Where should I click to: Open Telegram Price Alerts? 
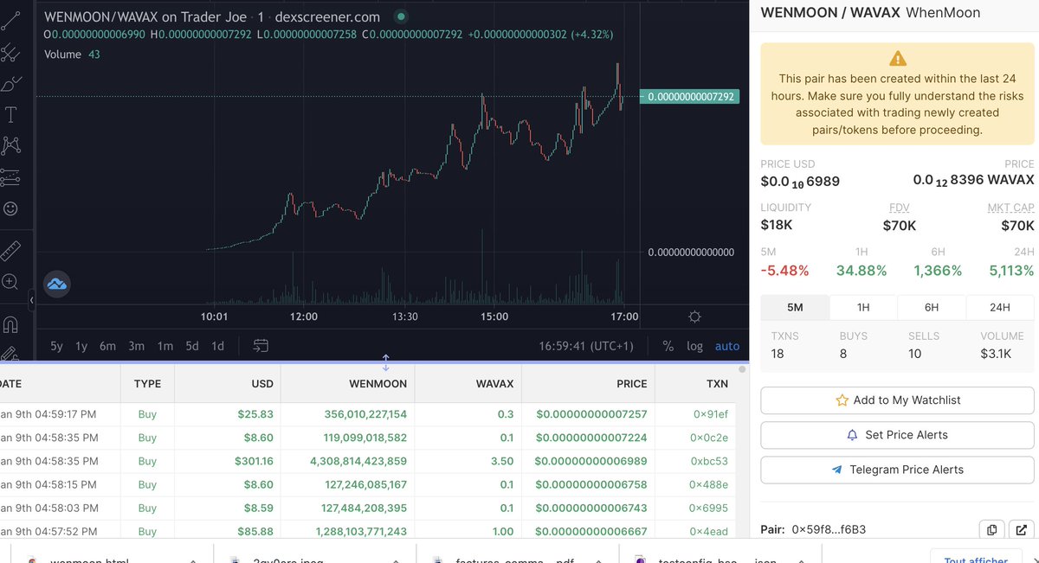coord(897,470)
